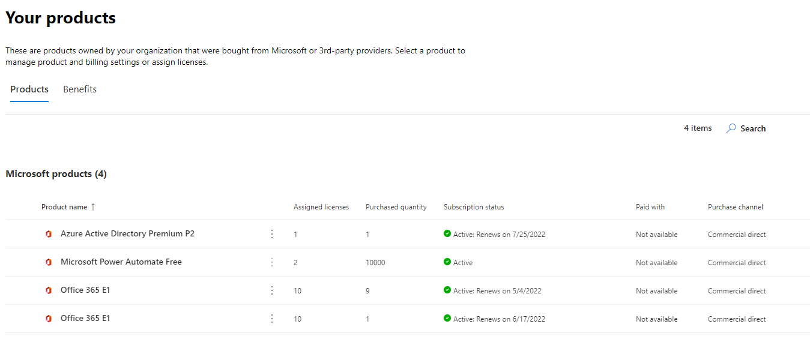Select the Azure Active Directory Premium P2 product link
This screenshot has height=351, width=810.
127,233
